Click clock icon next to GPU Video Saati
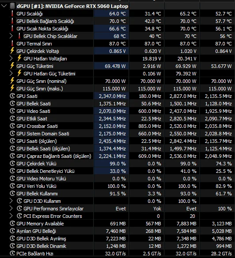Image resolution: width=235 pixels, height=258 pixels. pyautogui.click(x=12, y=111)
